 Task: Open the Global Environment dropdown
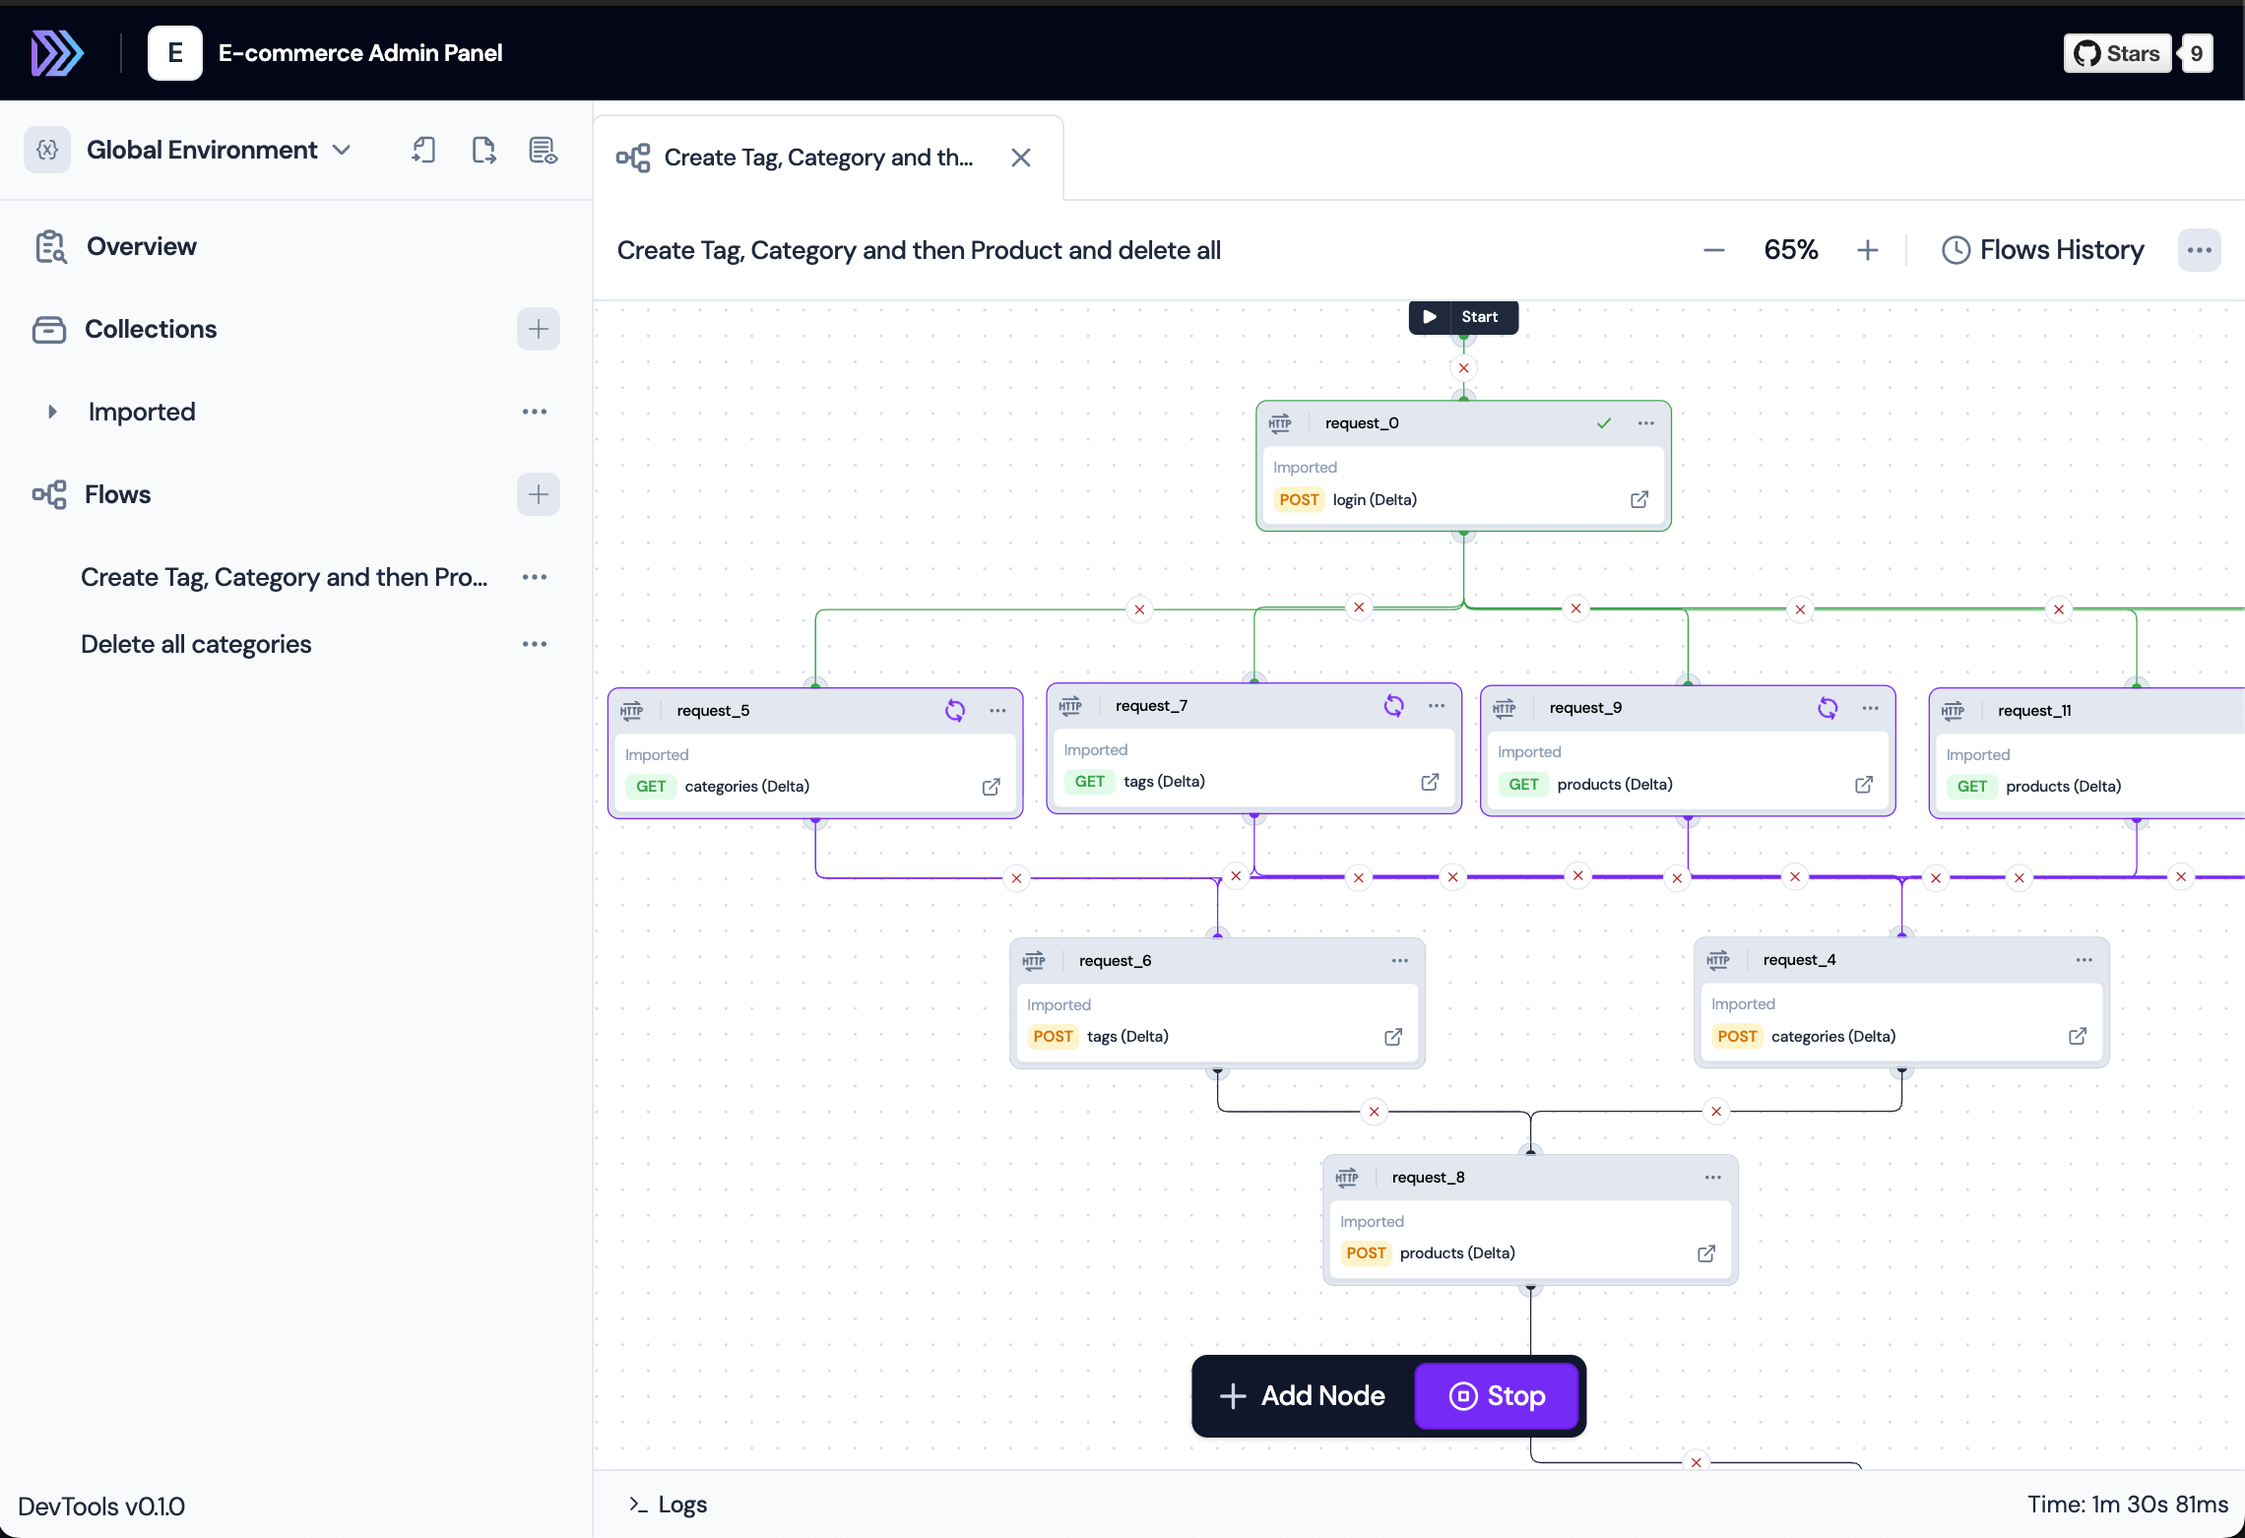coord(219,150)
